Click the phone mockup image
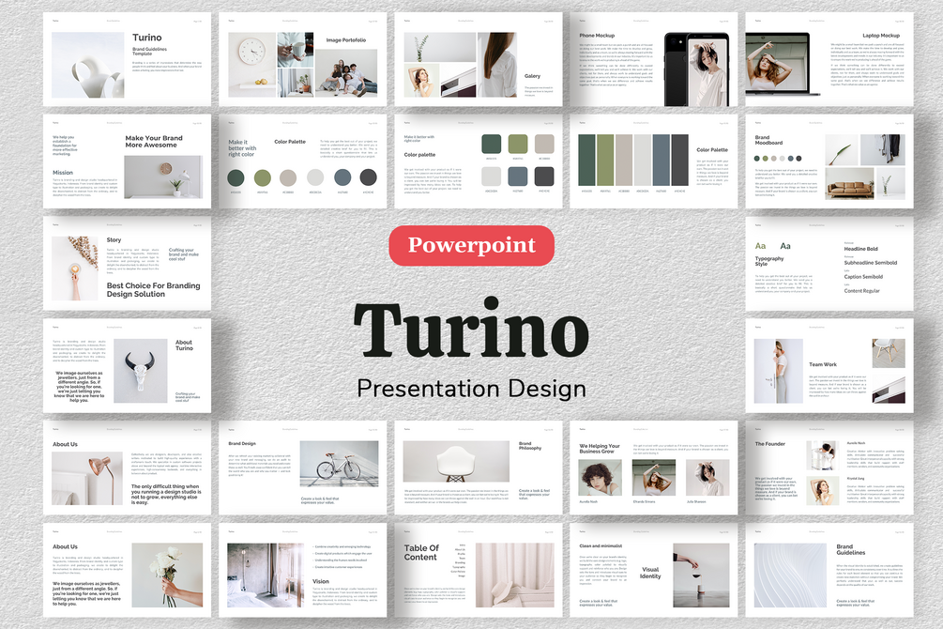This screenshot has height=629, width=943. tap(696, 69)
